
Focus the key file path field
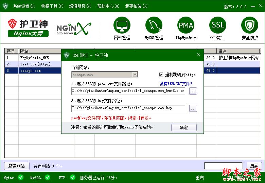(128, 108)
